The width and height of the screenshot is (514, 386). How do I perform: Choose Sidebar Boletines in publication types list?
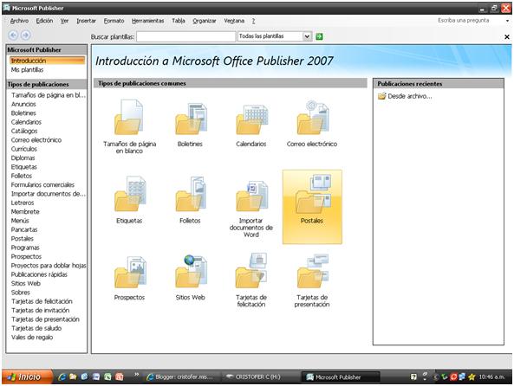pos(23,113)
